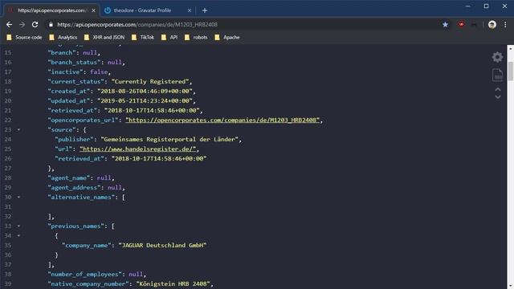Open the user profile avatar
This screenshot has width=514, height=289.
(x=492, y=25)
